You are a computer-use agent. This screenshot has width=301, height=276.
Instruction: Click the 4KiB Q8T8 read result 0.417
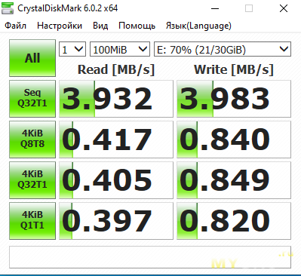coord(116,140)
